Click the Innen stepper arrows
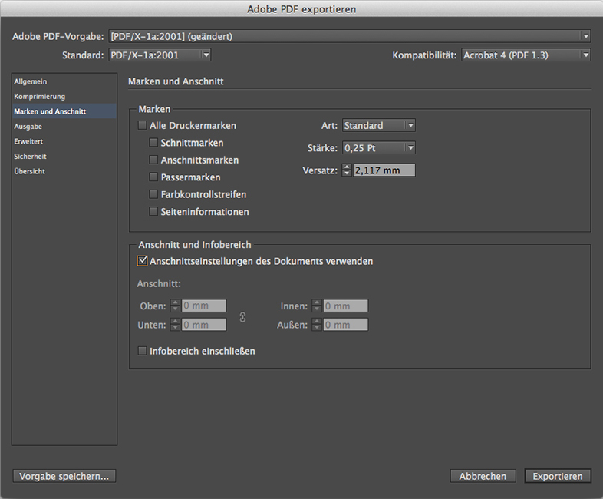Viewport: 603px width, 499px height. point(317,306)
